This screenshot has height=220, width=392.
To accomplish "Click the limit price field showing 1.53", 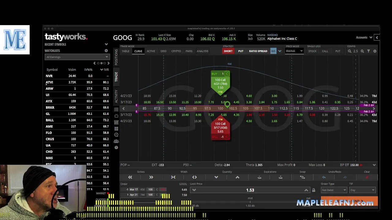I will click(x=250, y=190).
